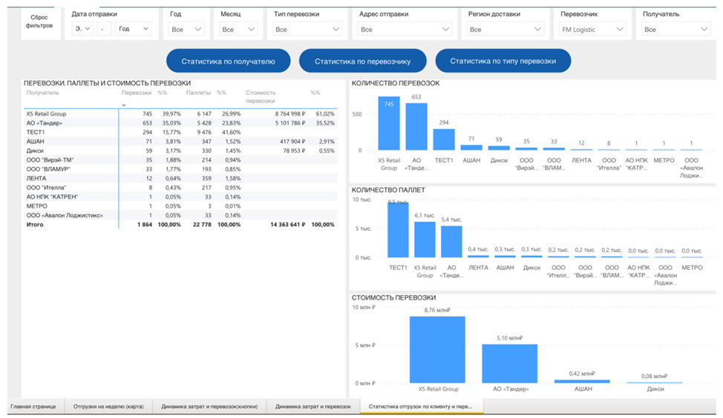
Task: Click the Итого total row
Action: pos(180,225)
